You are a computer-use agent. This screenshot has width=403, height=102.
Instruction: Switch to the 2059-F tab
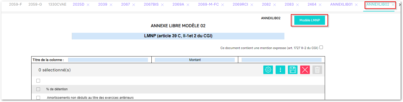15,5
